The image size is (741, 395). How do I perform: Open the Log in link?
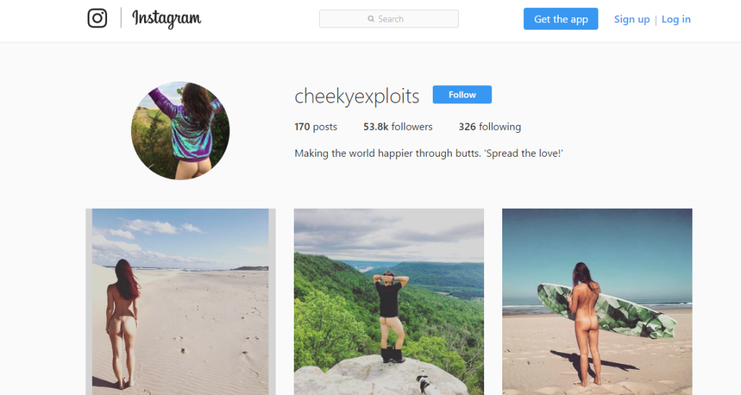coord(676,19)
